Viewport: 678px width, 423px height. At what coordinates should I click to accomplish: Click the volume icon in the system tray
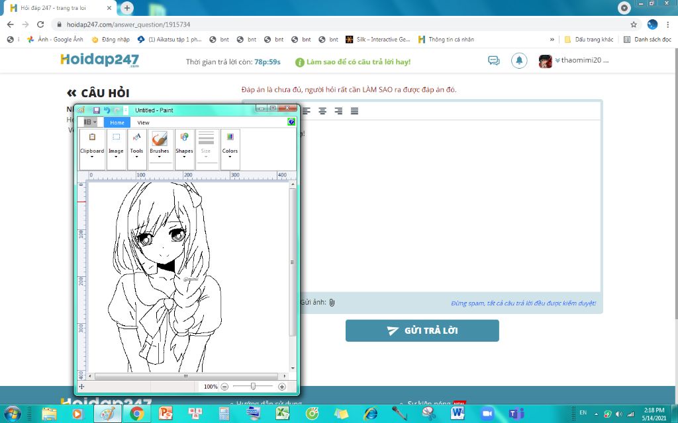619,414
